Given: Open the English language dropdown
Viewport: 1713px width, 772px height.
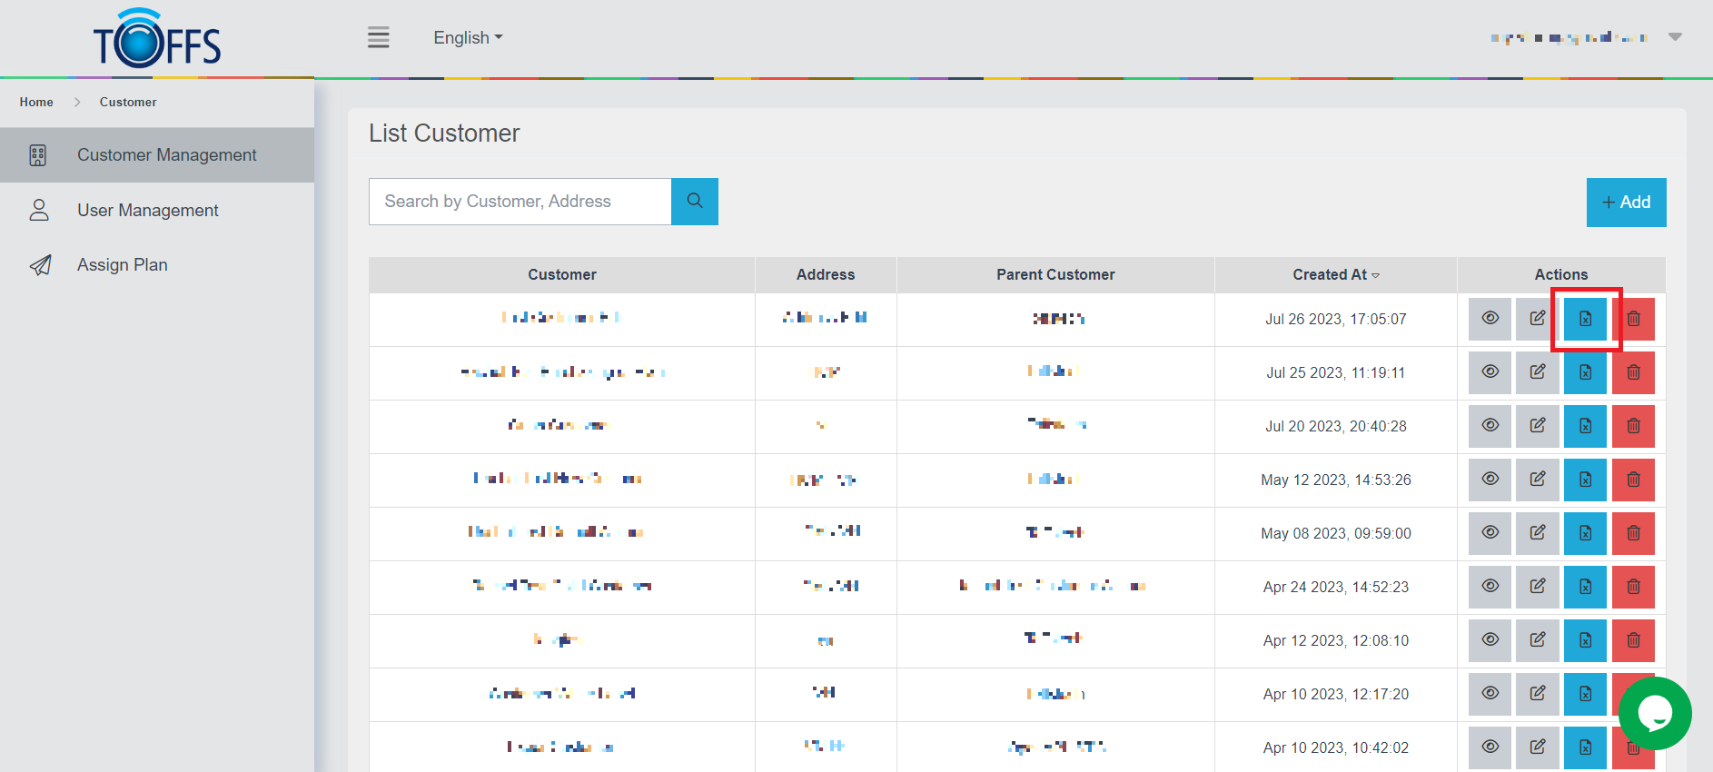Looking at the screenshot, I should (x=468, y=37).
